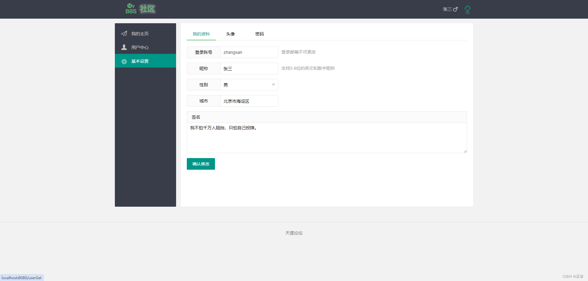The height and width of the screenshot is (281, 588).
Task: Click the dropdown arrow in the gender field
Action: [x=273, y=85]
